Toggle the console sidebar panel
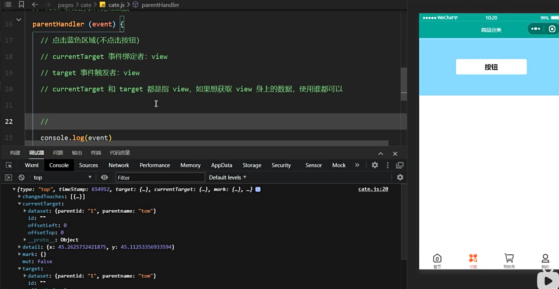This screenshot has width=559, height=289. [8, 177]
